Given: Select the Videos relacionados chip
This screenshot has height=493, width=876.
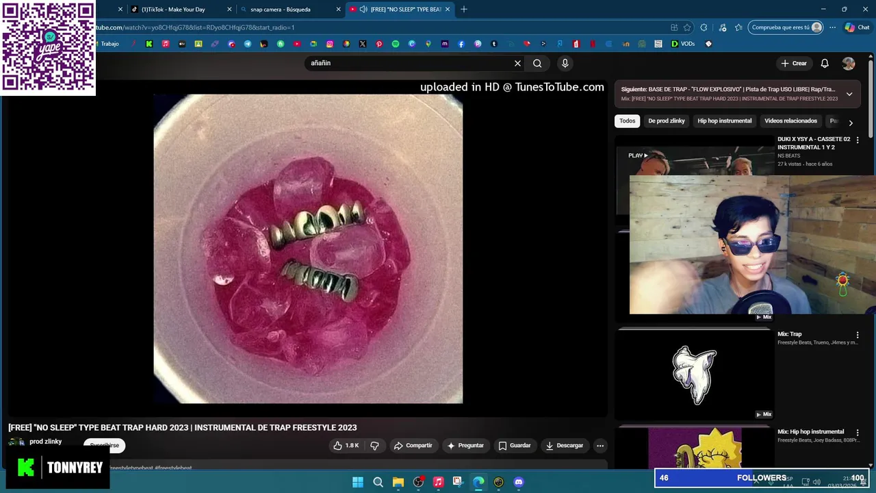Looking at the screenshot, I should (x=790, y=121).
